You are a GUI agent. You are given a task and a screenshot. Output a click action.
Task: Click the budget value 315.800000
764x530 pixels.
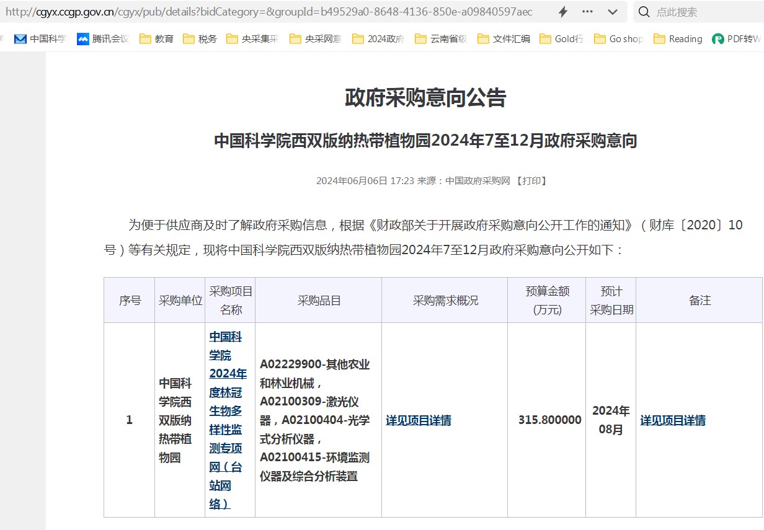coord(550,420)
